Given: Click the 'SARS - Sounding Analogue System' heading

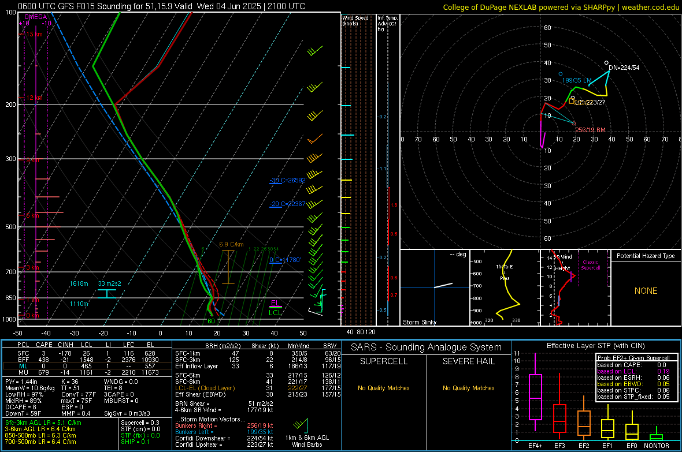Looking at the screenshot, I should [427, 348].
